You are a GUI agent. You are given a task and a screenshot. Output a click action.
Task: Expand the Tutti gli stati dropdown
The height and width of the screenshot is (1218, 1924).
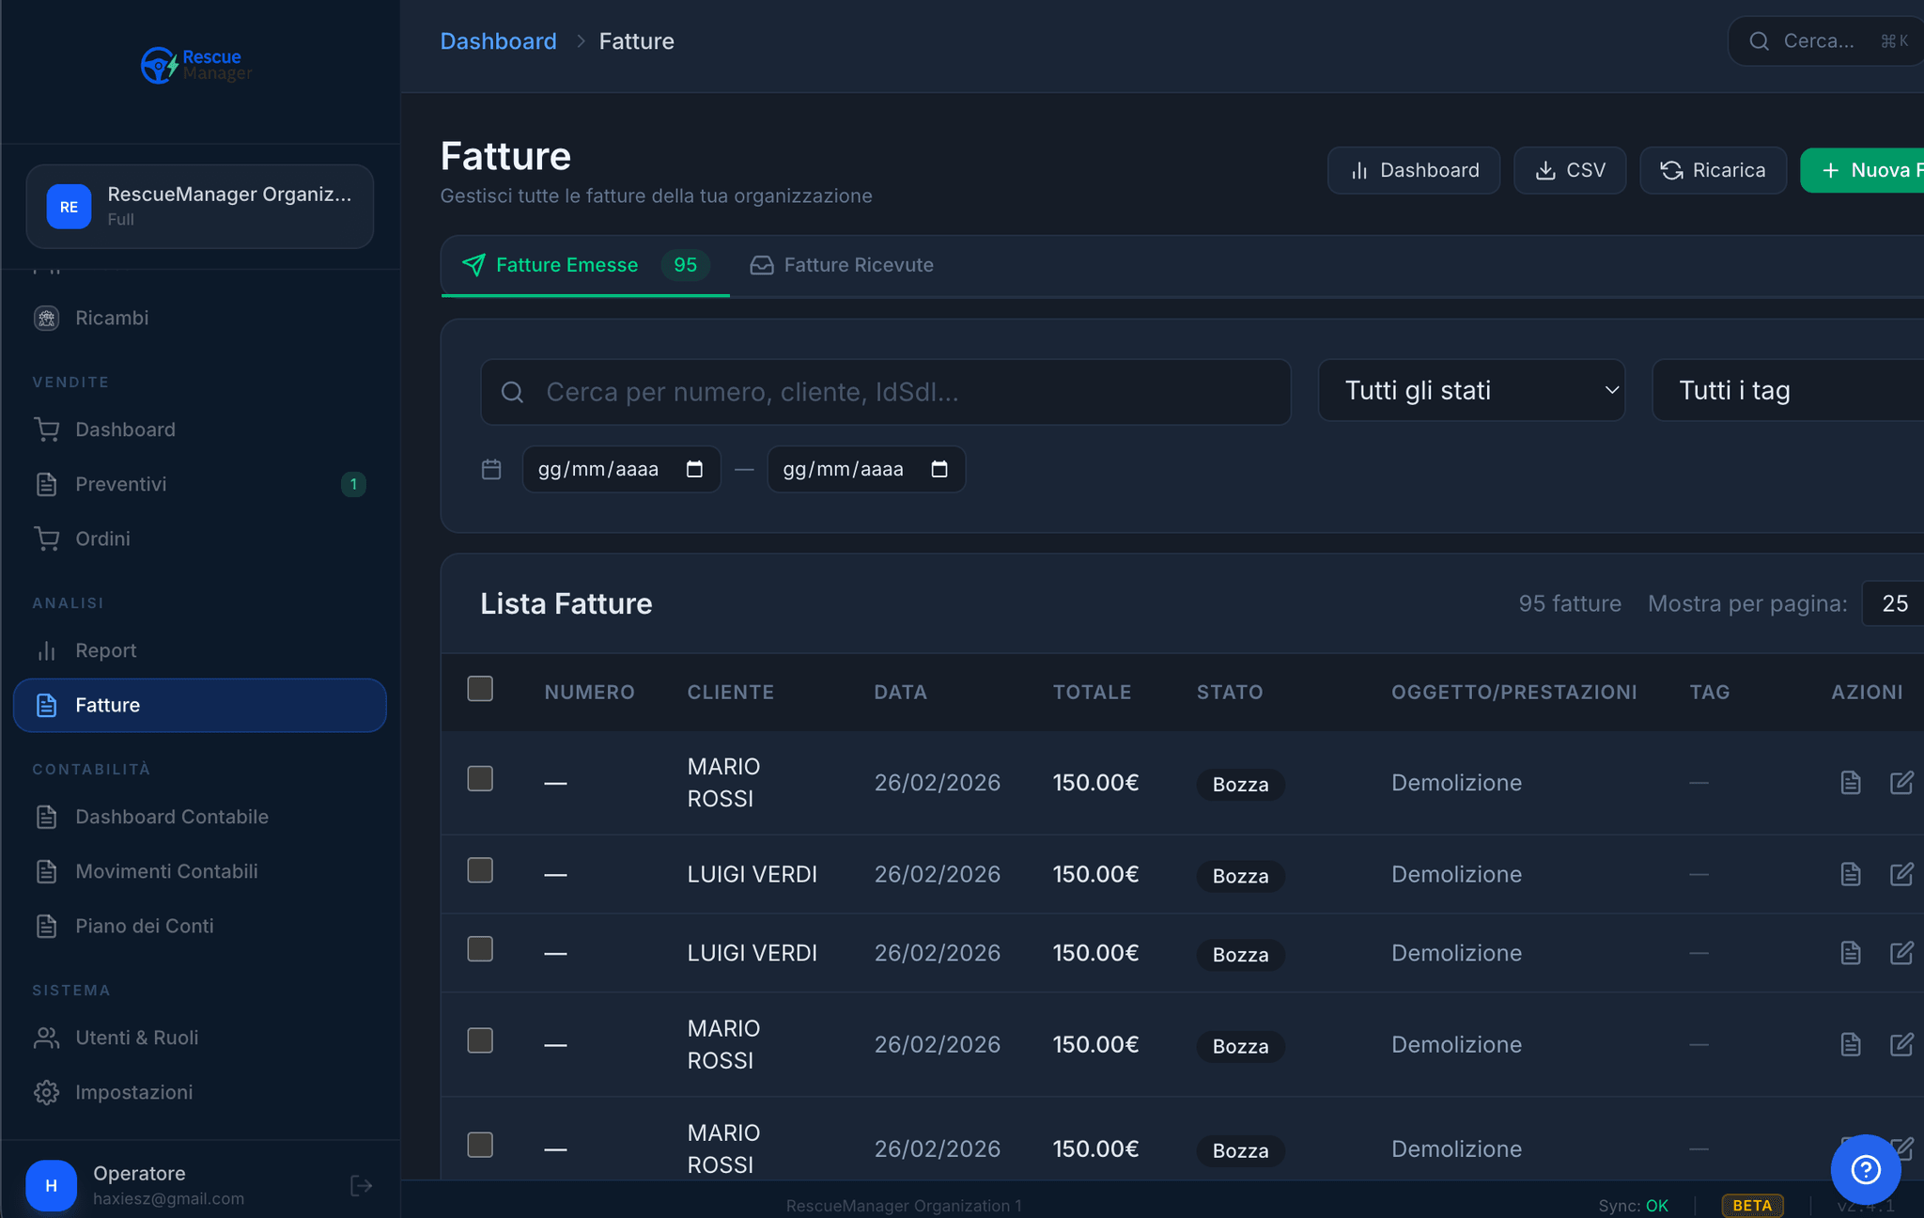click(x=1470, y=390)
